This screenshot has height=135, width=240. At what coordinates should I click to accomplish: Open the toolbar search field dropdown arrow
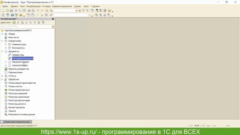pos(77,11)
